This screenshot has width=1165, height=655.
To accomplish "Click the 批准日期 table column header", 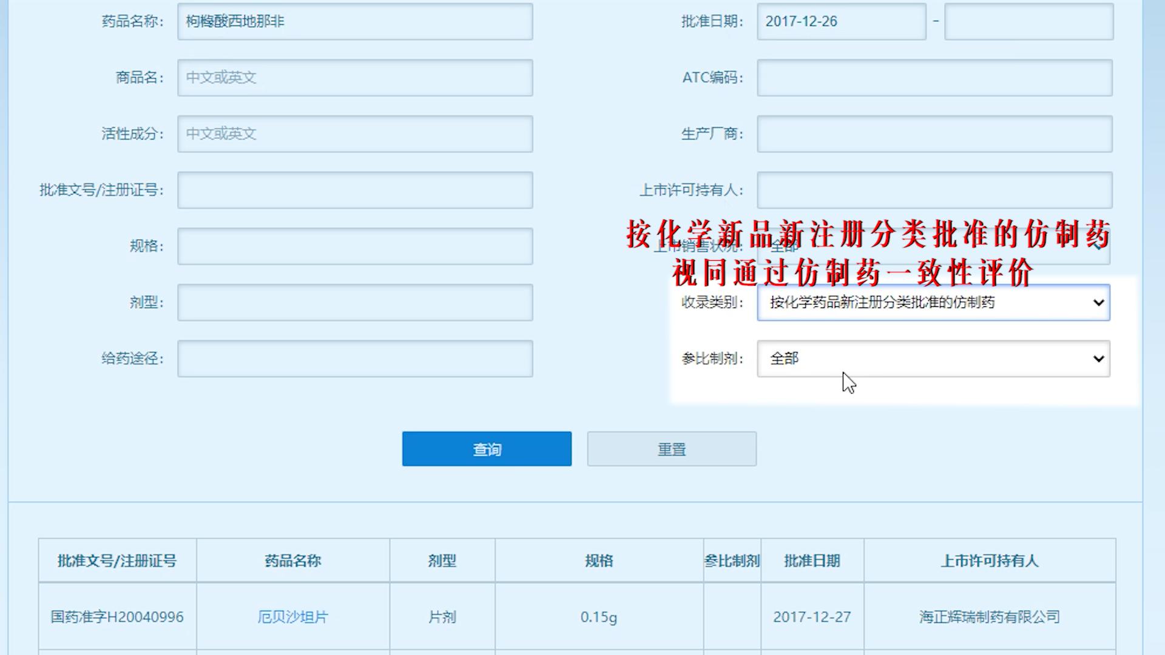I will pyautogui.click(x=812, y=561).
